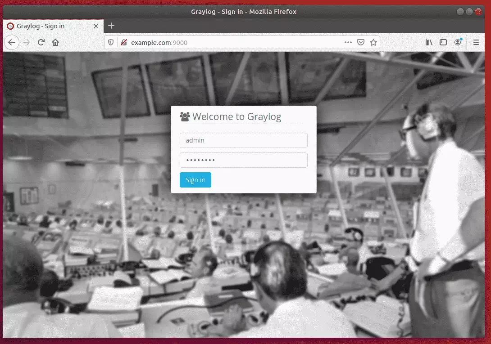Open the Firefox account icon
This screenshot has height=344, width=491.
click(458, 42)
